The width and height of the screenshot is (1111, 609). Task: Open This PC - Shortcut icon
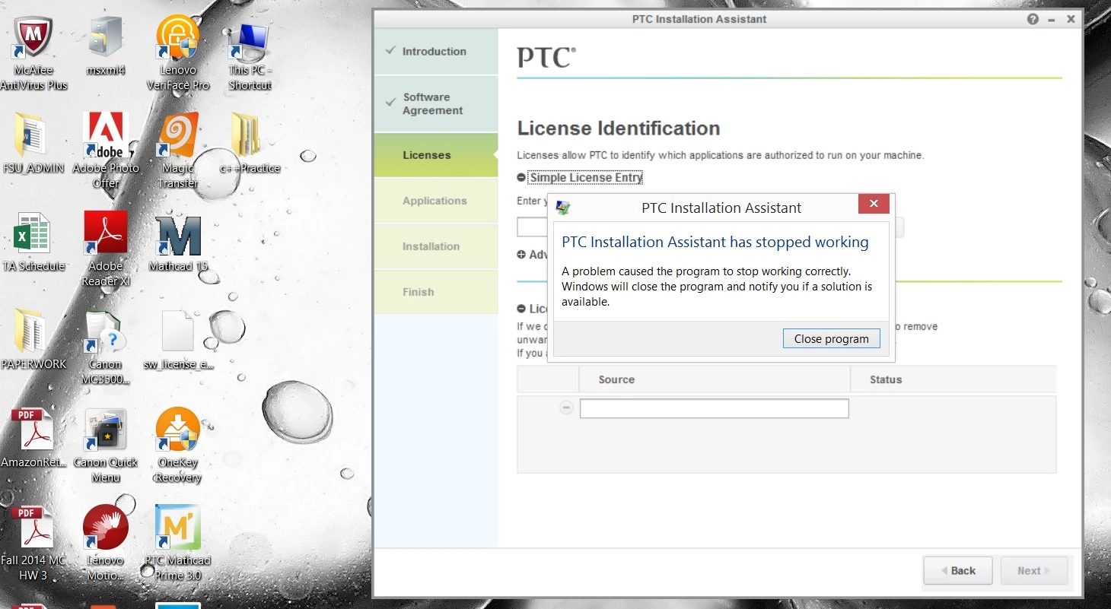[250, 40]
